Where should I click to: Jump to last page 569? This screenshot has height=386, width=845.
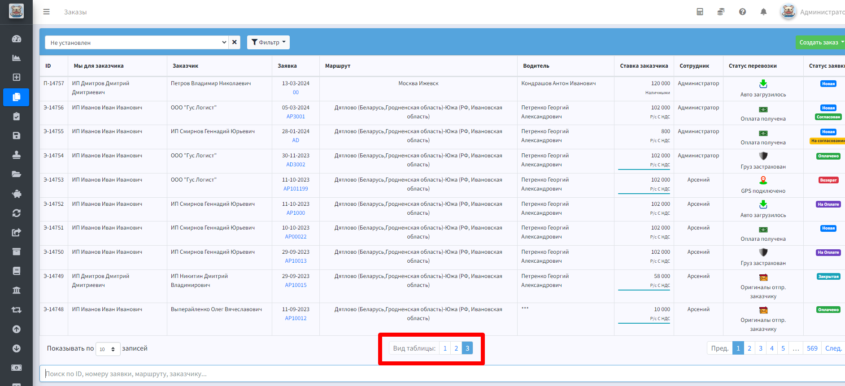812,348
